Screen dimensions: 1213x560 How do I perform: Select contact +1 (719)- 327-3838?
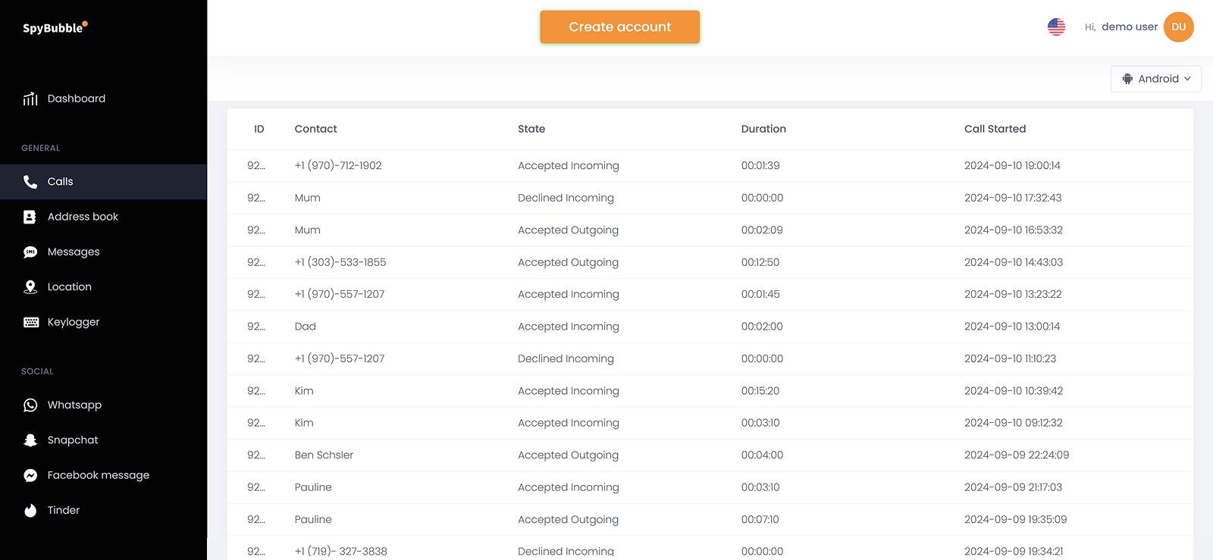click(341, 552)
